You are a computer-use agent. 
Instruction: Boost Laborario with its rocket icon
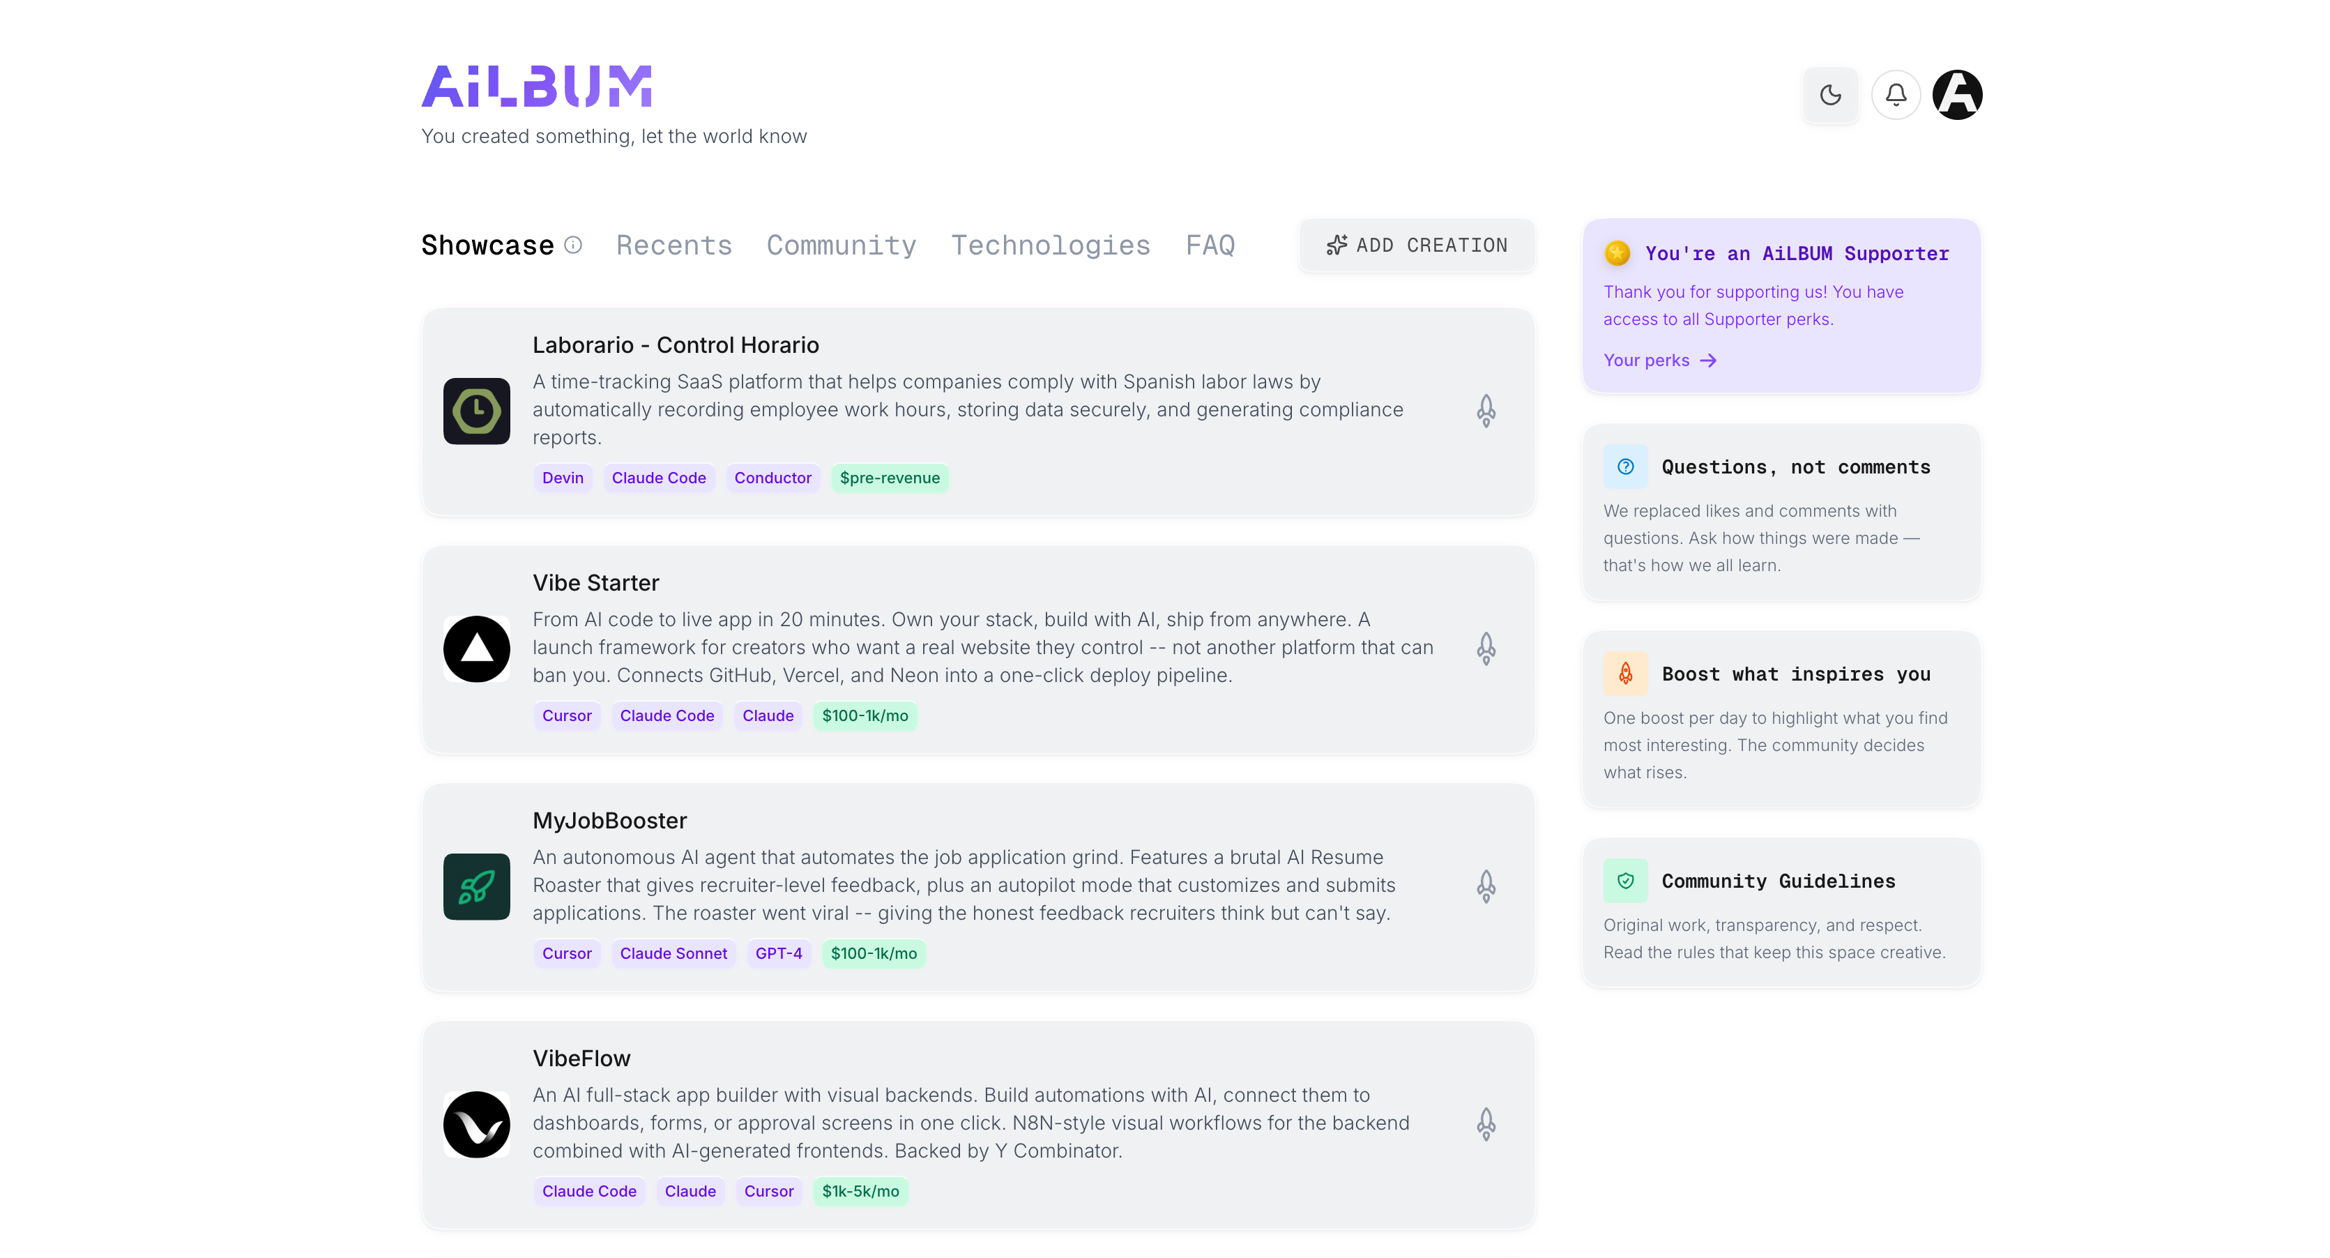coord(1486,411)
